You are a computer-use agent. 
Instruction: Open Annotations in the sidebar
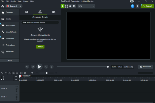click(10, 25)
